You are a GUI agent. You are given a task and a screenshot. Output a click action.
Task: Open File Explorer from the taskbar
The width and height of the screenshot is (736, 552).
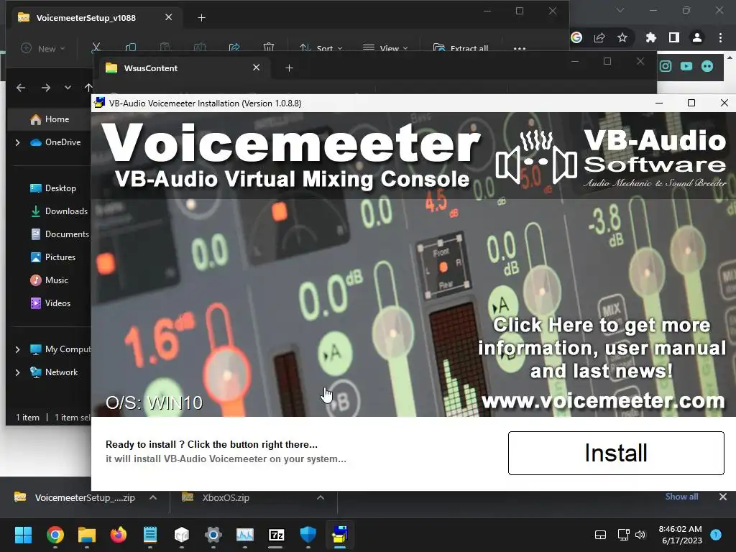(x=87, y=535)
